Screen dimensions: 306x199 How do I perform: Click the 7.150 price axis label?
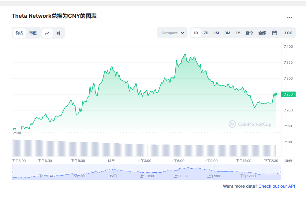[288, 126]
